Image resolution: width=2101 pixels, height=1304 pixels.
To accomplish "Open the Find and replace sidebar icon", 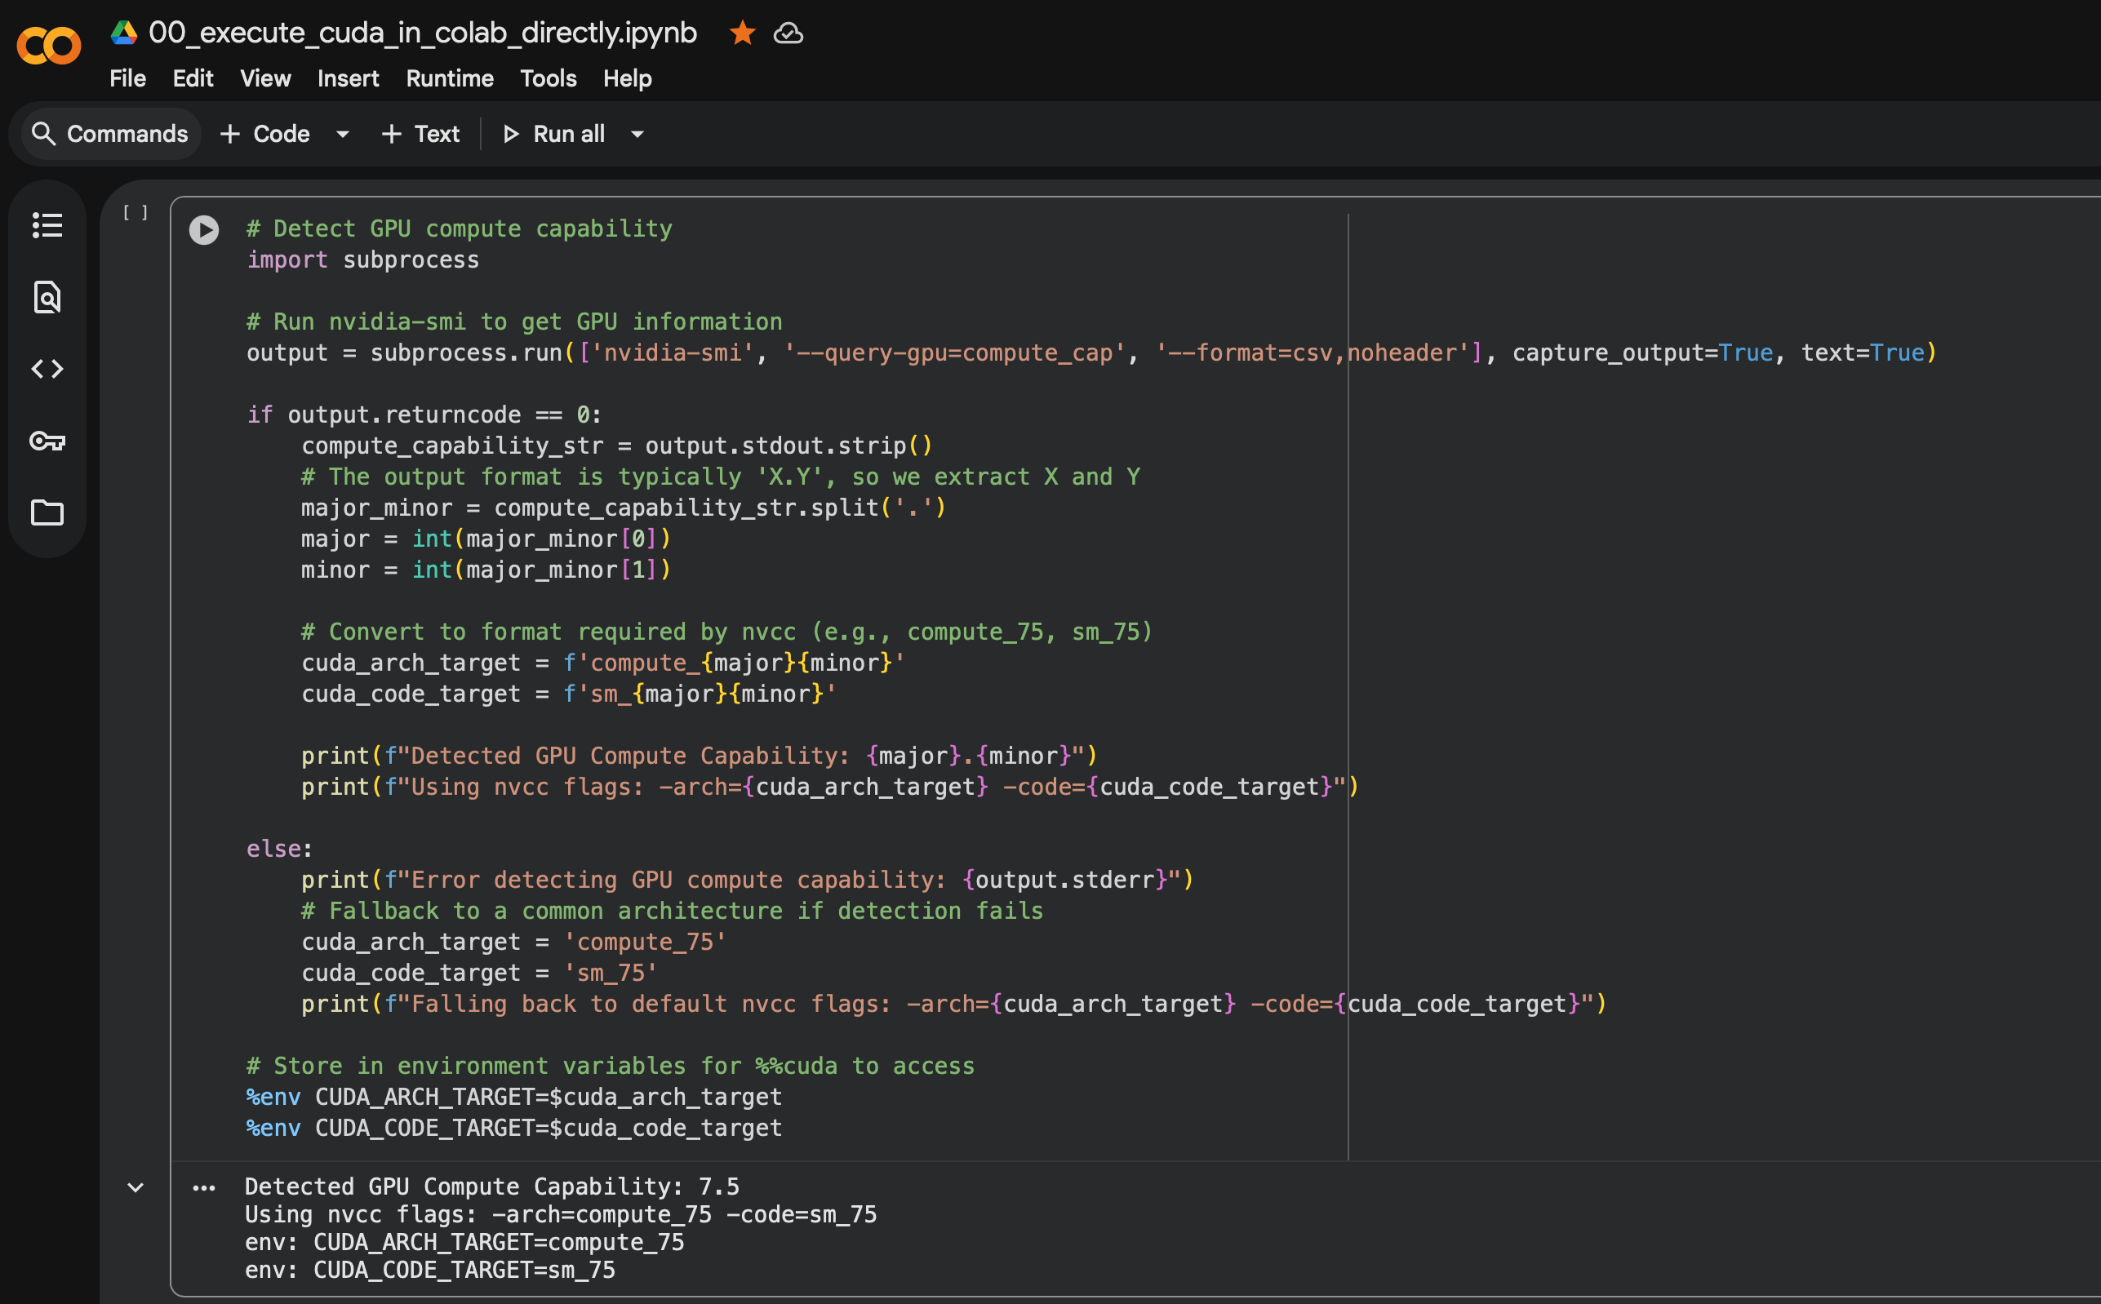I will [x=47, y=297].
